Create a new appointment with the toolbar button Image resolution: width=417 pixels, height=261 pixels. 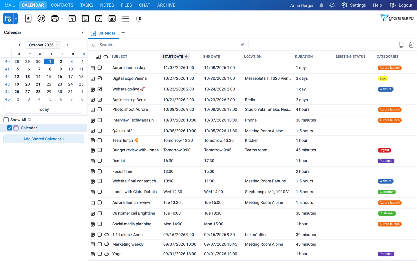click(x=8, y=19)
